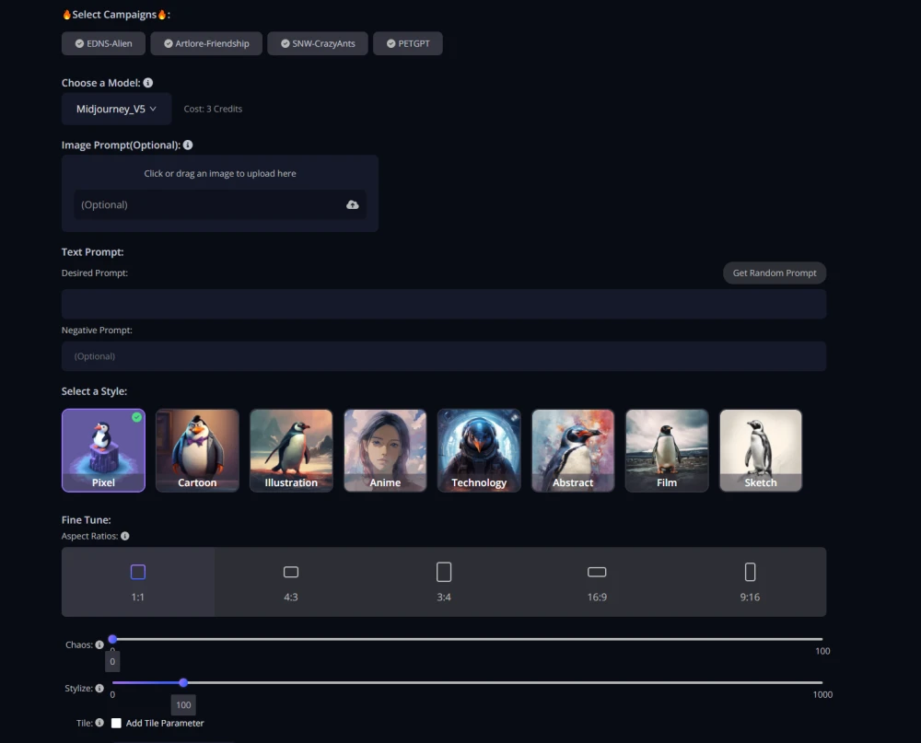Toggle the Artlore-Friendship campaign button
The image size is (921, 743).
[x=206, y=43]
